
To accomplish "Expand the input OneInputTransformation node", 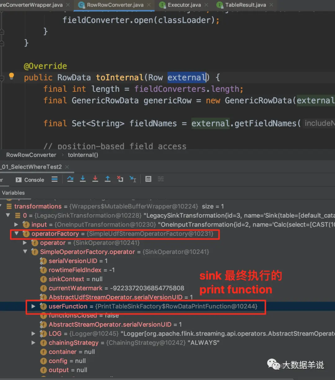I will (16, 224).
